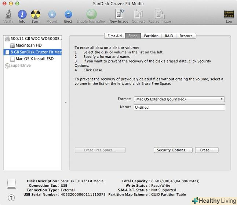Select the 500.11 GB WDC disk

coord(33,38)
